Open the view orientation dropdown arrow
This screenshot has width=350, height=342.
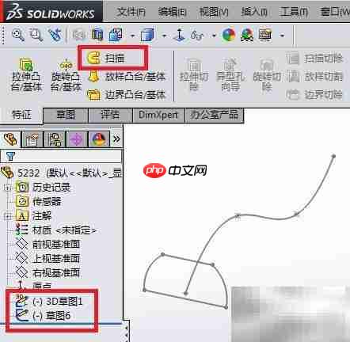click(x=132, y=36)
